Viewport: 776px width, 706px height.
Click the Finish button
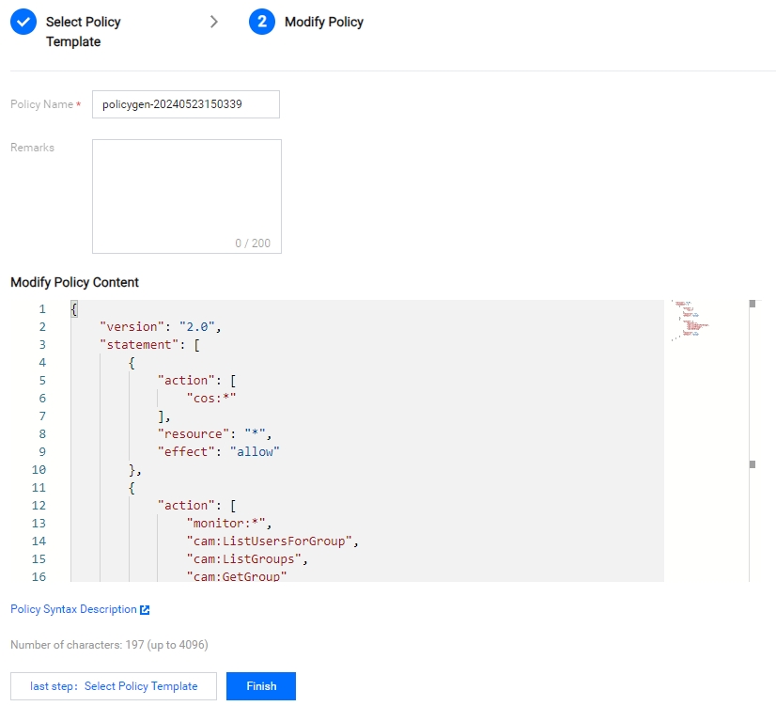[261, 686]
